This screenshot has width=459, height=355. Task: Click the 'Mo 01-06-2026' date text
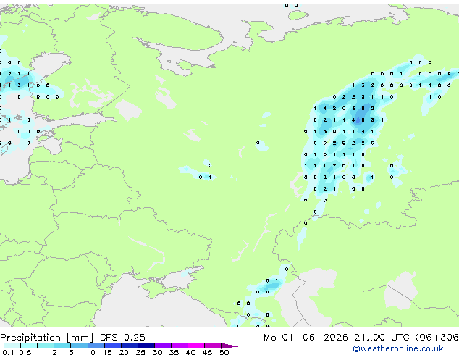click(306, 337)
